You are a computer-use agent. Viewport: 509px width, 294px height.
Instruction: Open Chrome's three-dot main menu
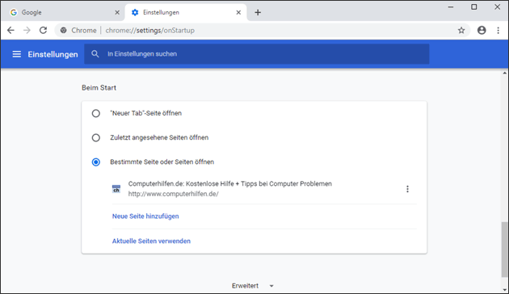498,30
